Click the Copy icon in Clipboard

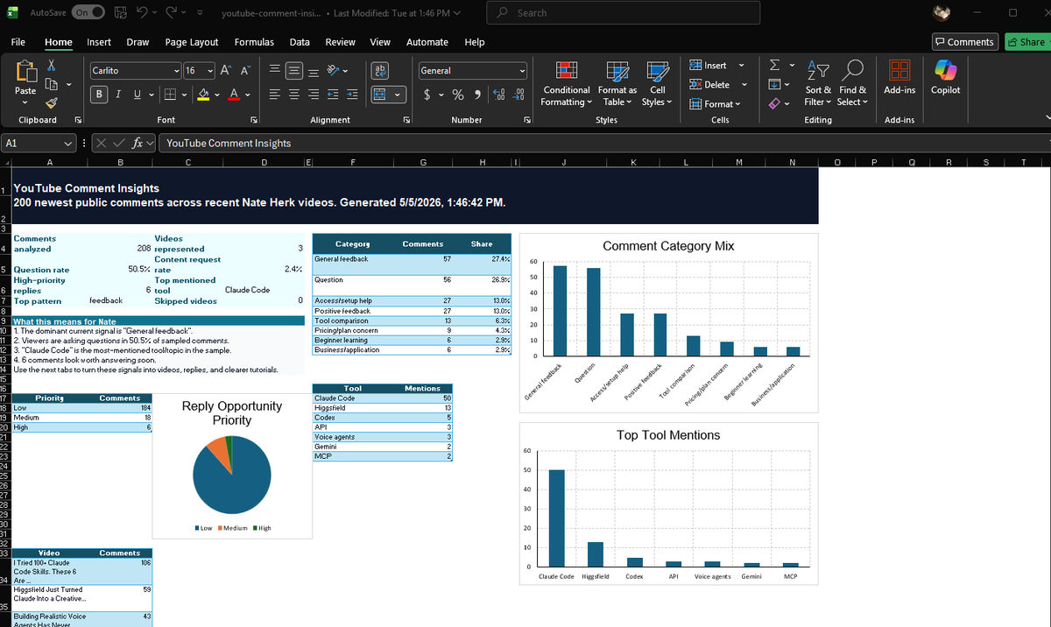(x=52, y=84)
